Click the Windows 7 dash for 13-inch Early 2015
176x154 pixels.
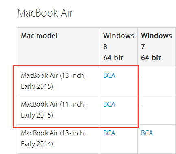[142, 76]
